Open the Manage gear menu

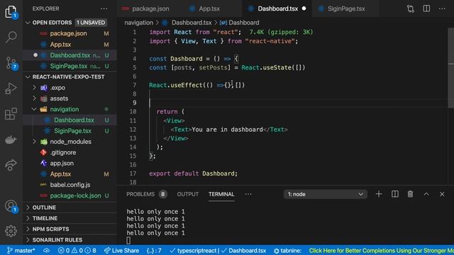point(11,231)
